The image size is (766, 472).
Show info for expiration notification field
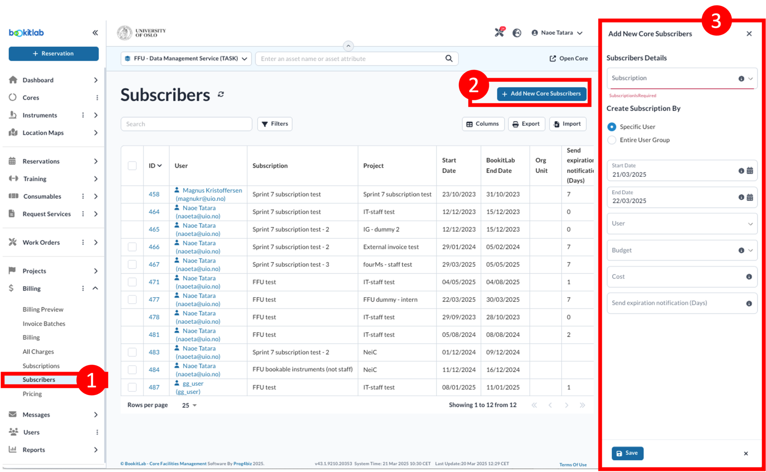coord(749,303)
